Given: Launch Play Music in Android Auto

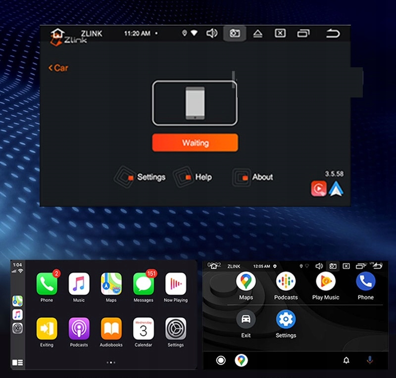Looking at the screenshot, I should click(x=326, y=282).
